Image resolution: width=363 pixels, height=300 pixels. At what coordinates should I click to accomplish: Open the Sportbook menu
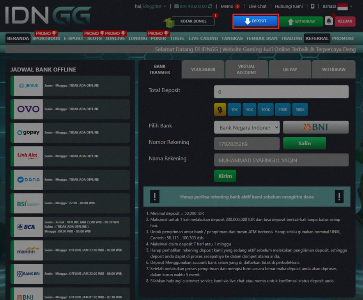[x=46, y=39]
